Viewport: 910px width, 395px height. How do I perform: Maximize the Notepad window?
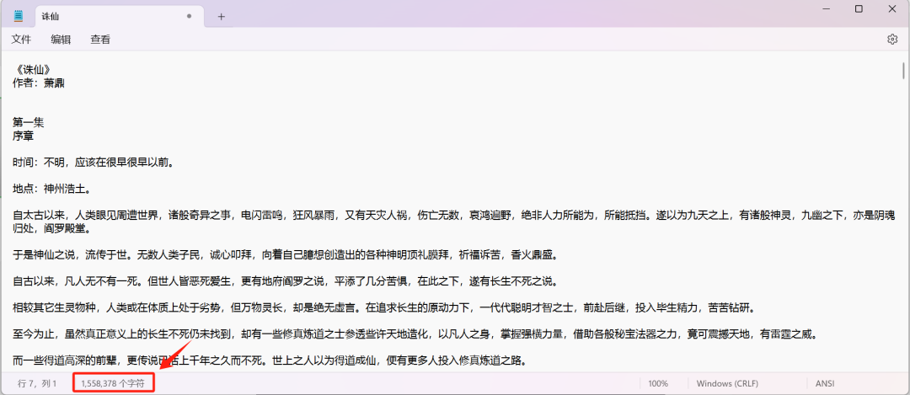coord(859,8)
